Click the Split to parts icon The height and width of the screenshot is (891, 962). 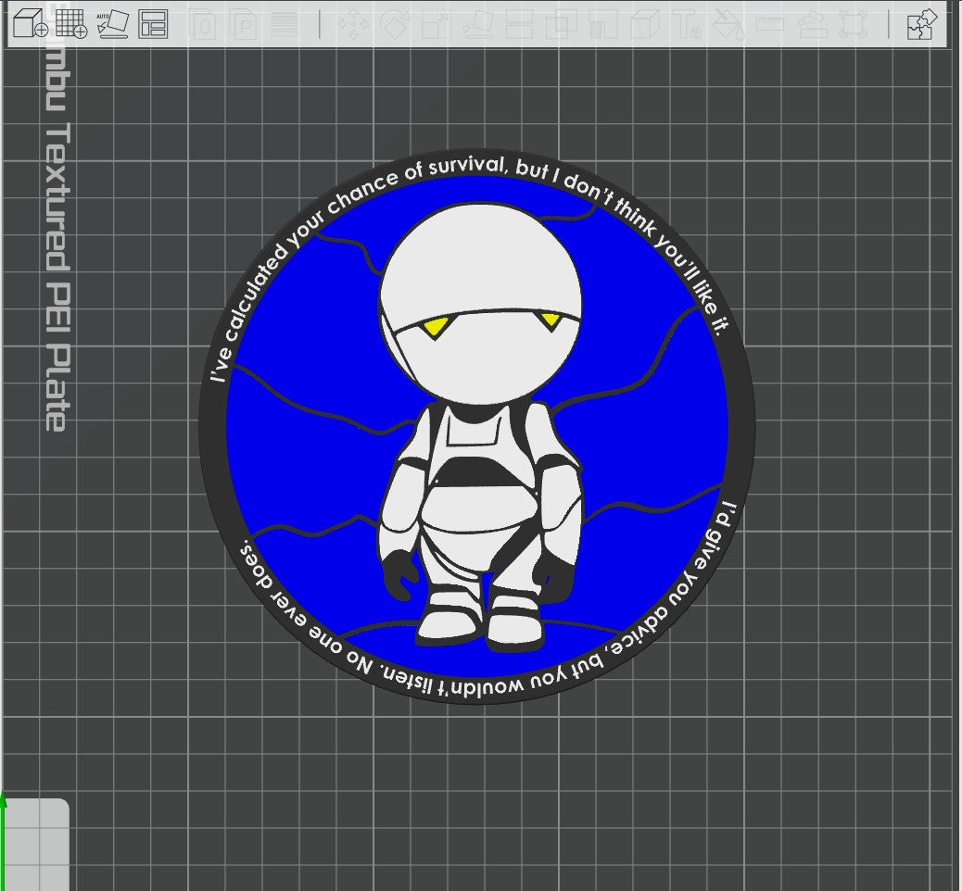(x=244, y=24)
